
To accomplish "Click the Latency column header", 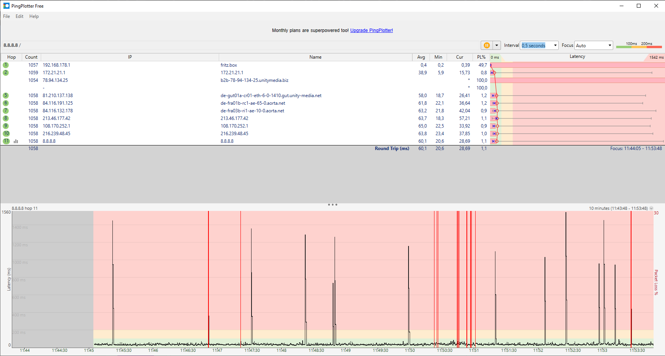I will click(x=577, y=57).
